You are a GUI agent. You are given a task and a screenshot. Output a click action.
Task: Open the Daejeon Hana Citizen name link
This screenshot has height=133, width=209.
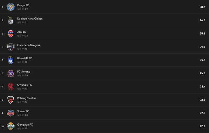(x=30, y=19)
